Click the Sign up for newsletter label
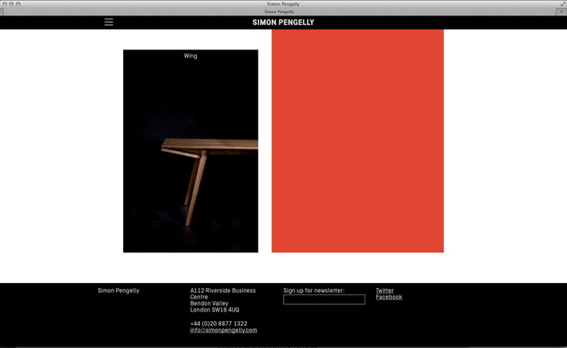 click(314, 290)
